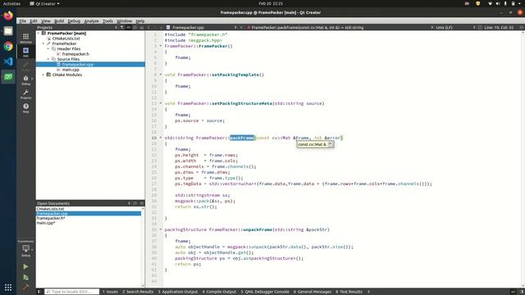The image size is (525, 295).
Task: Click the Type to locate search field
Action: pos(72,292)
